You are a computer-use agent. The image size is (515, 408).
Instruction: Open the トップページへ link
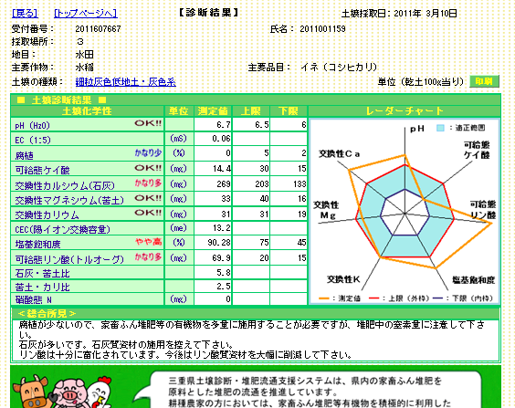point(86,14)
